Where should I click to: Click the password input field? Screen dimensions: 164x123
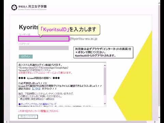tap(44, 48)
